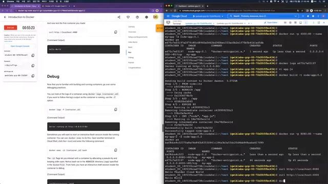This screenshot has width=328, height=184.
Task: Copy the curl localhost:4000 command
Action: pyautogui.click(x=116, y=32)
